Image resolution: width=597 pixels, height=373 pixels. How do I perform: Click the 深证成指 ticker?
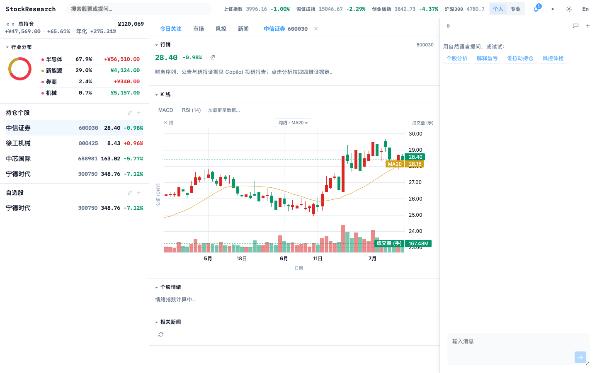[331, 9]
